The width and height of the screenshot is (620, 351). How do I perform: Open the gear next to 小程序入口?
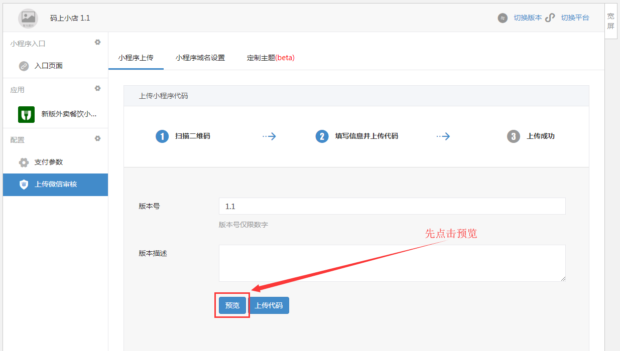[x=98, y=43]
